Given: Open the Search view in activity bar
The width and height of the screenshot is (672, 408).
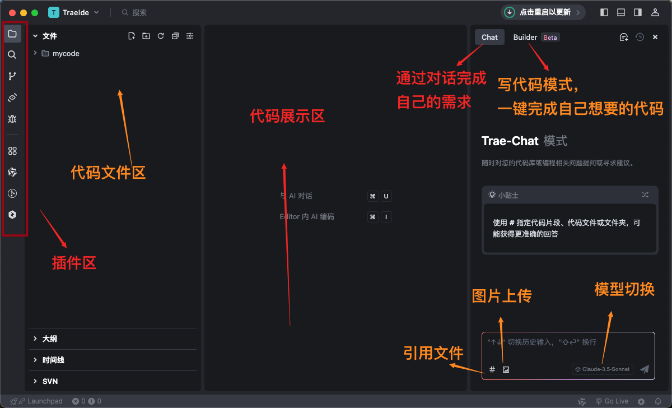Looking at the screenshot, I should tap(12, 55).
